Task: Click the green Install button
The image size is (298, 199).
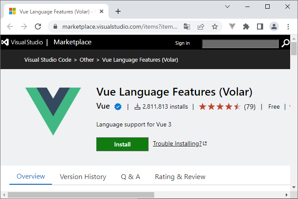Action: [x=122, y=144]
